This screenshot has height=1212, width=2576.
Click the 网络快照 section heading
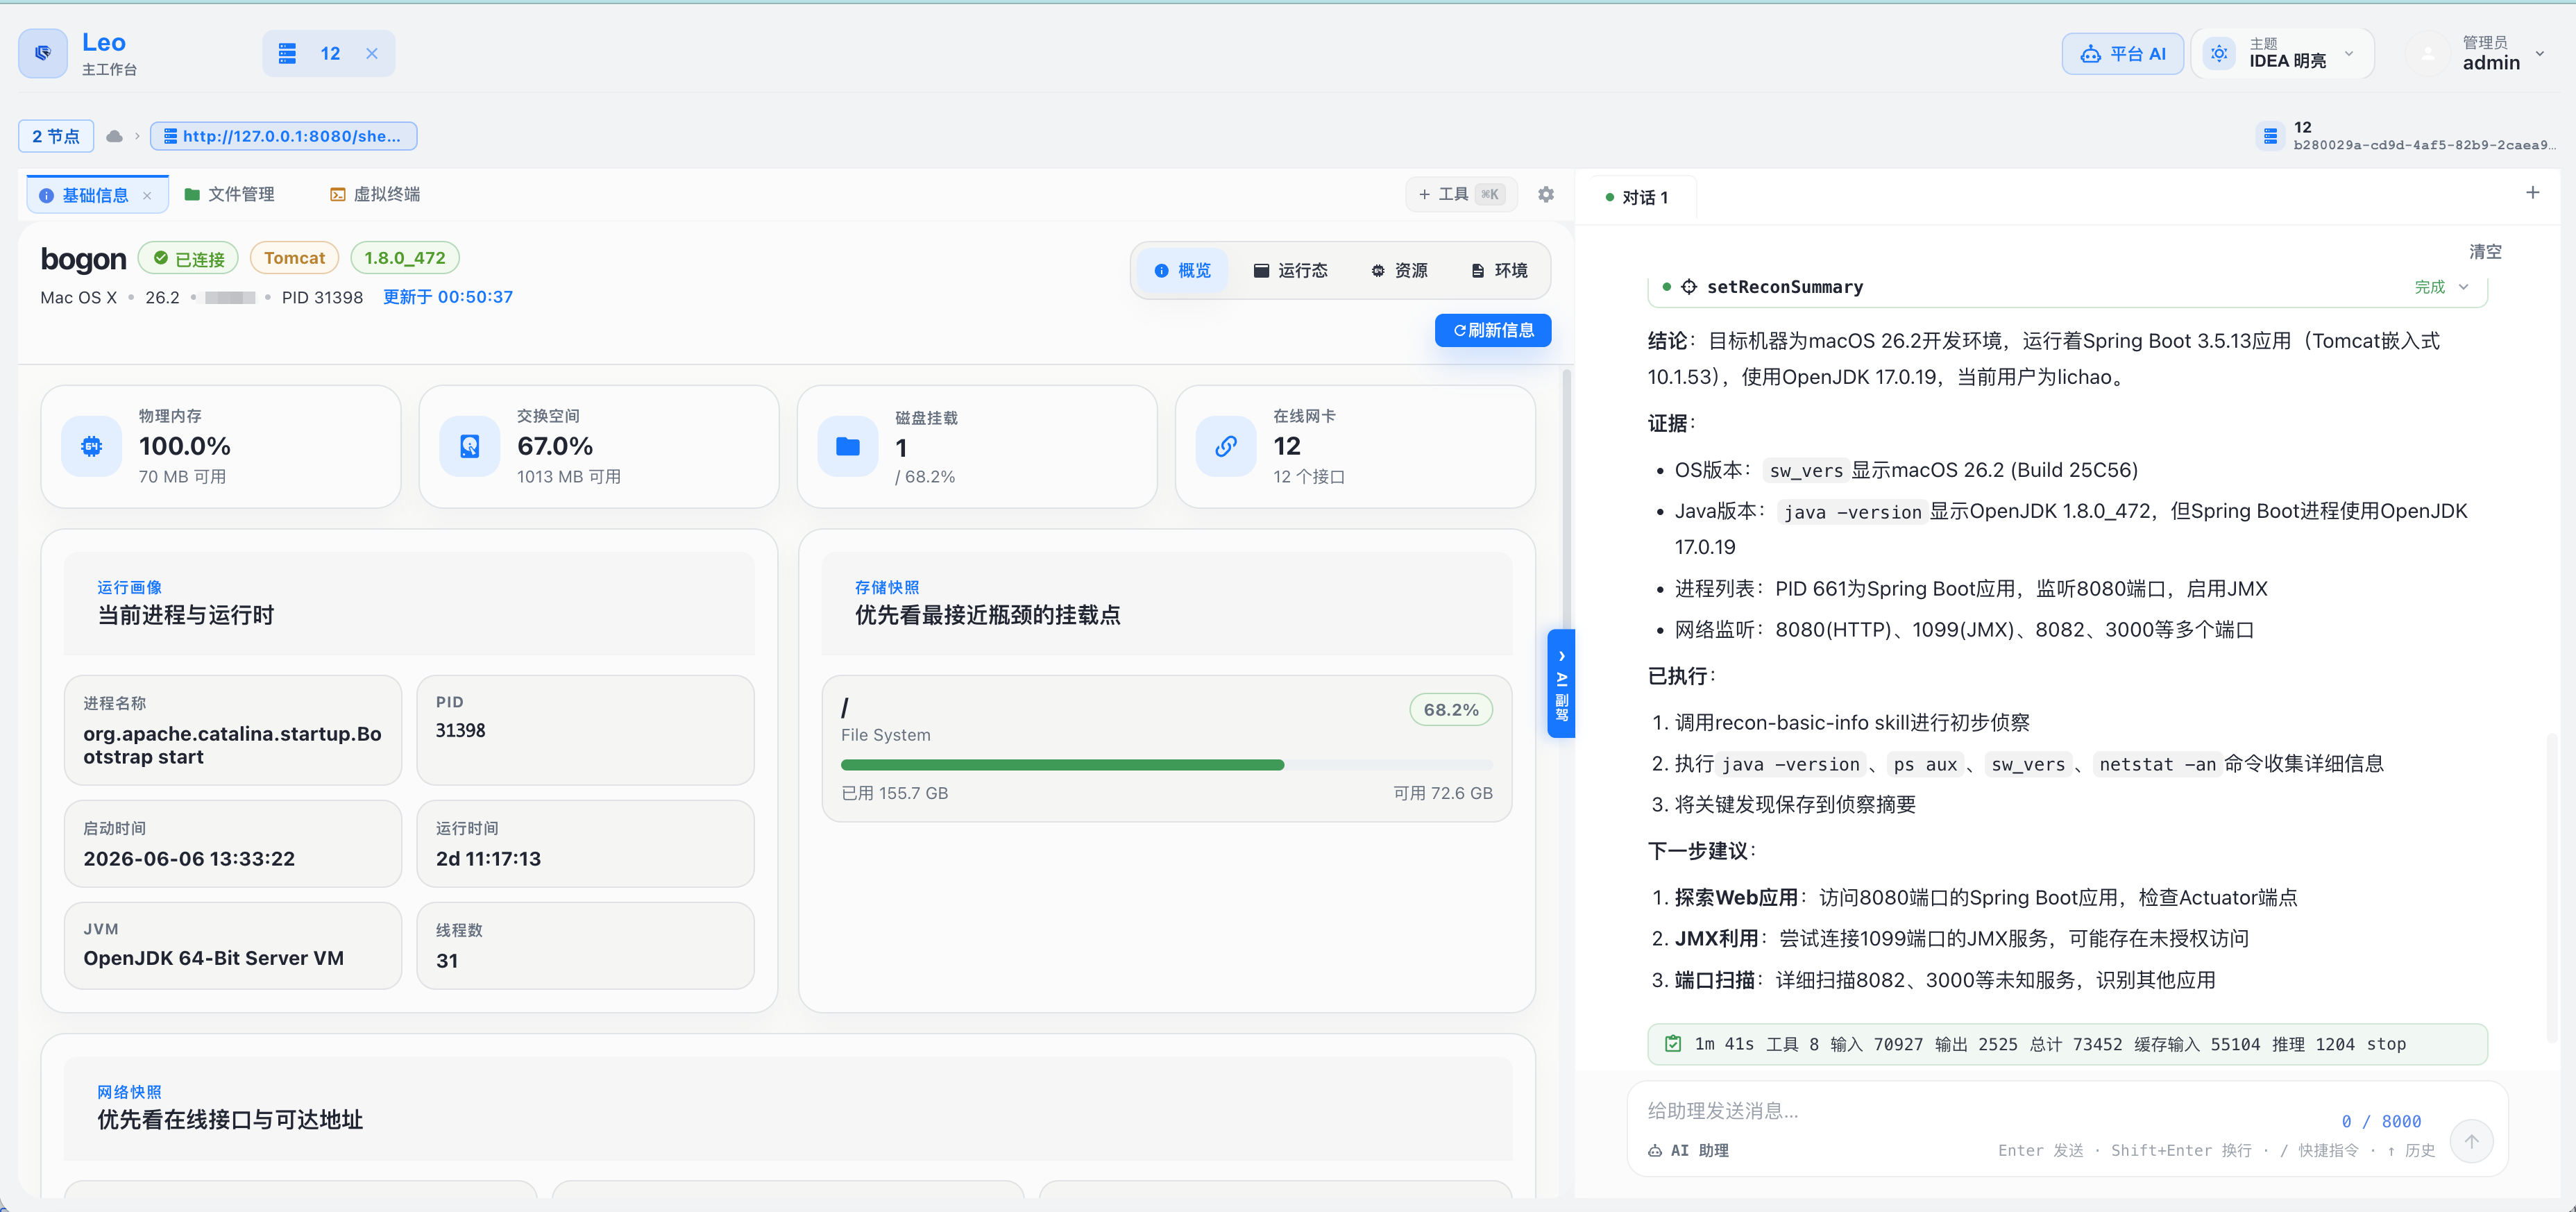click(129, 1092)
